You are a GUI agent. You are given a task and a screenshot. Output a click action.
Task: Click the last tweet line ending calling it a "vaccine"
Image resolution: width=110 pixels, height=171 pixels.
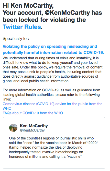[45, 156]
